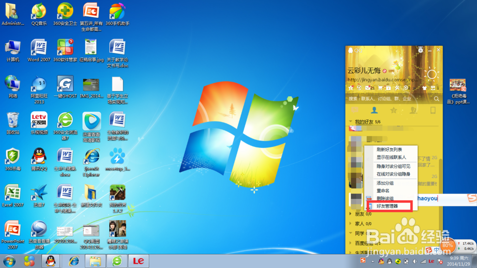Open Windows Explorer folder in taskbar
The width and height of the screenshot is (477, 268).
95,261
